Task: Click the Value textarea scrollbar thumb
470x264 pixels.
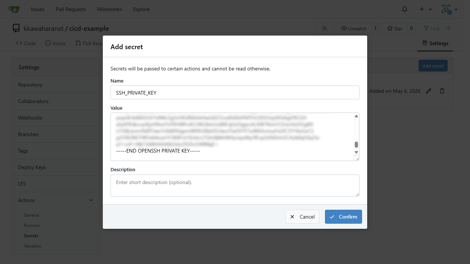Action: [356, 144]
